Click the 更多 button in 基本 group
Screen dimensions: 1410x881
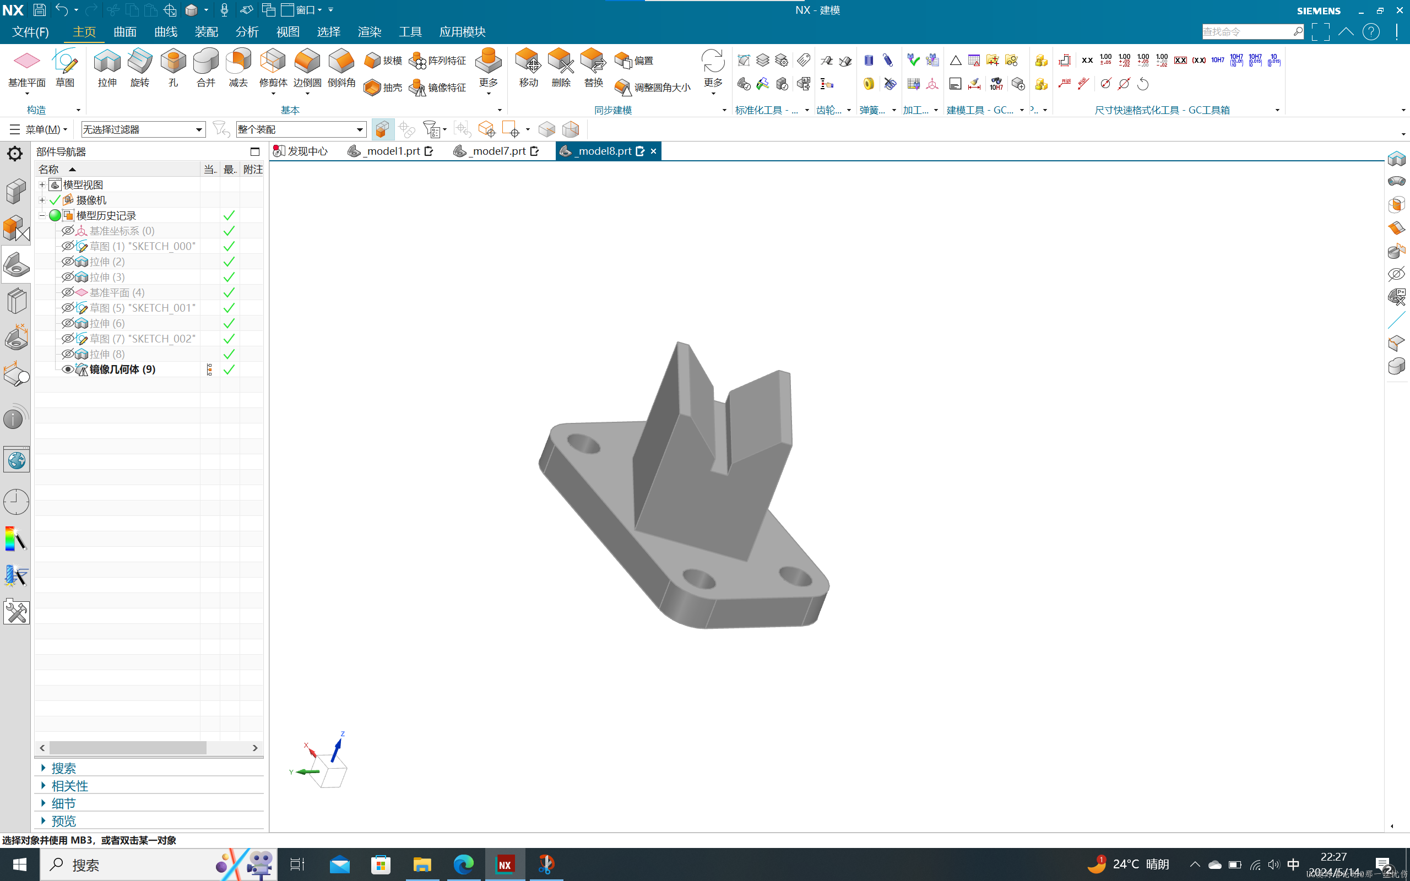point(488,71)
